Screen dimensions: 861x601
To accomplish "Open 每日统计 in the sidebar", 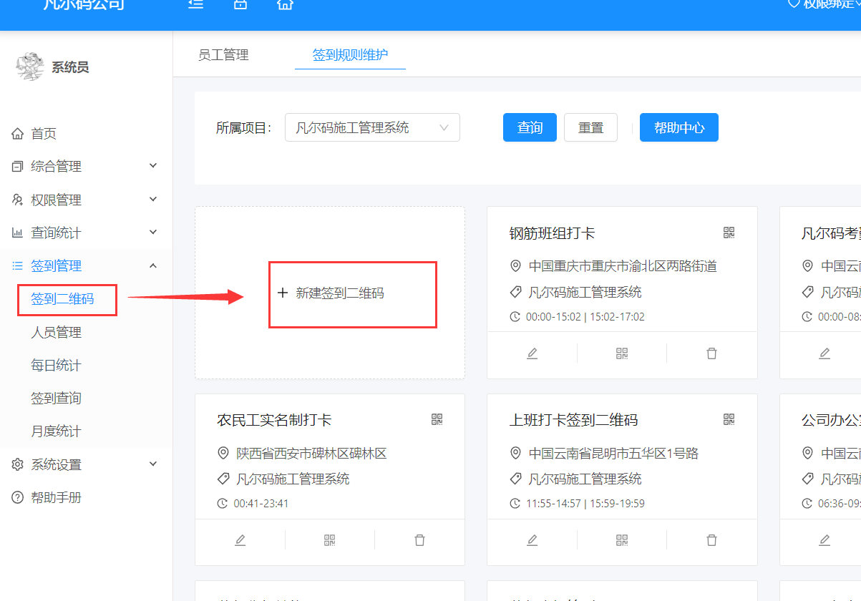I will (56, 366).
